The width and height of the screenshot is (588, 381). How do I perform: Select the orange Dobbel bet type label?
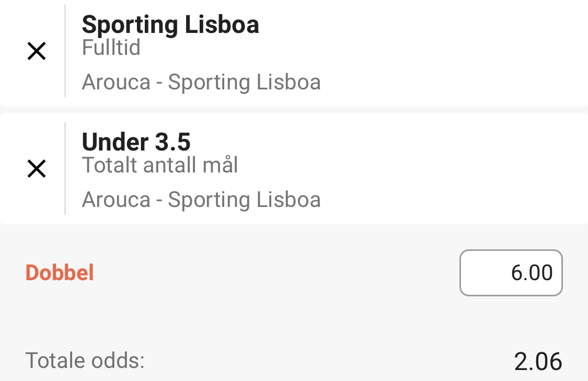pyautogui.click(x=60, y=273)
